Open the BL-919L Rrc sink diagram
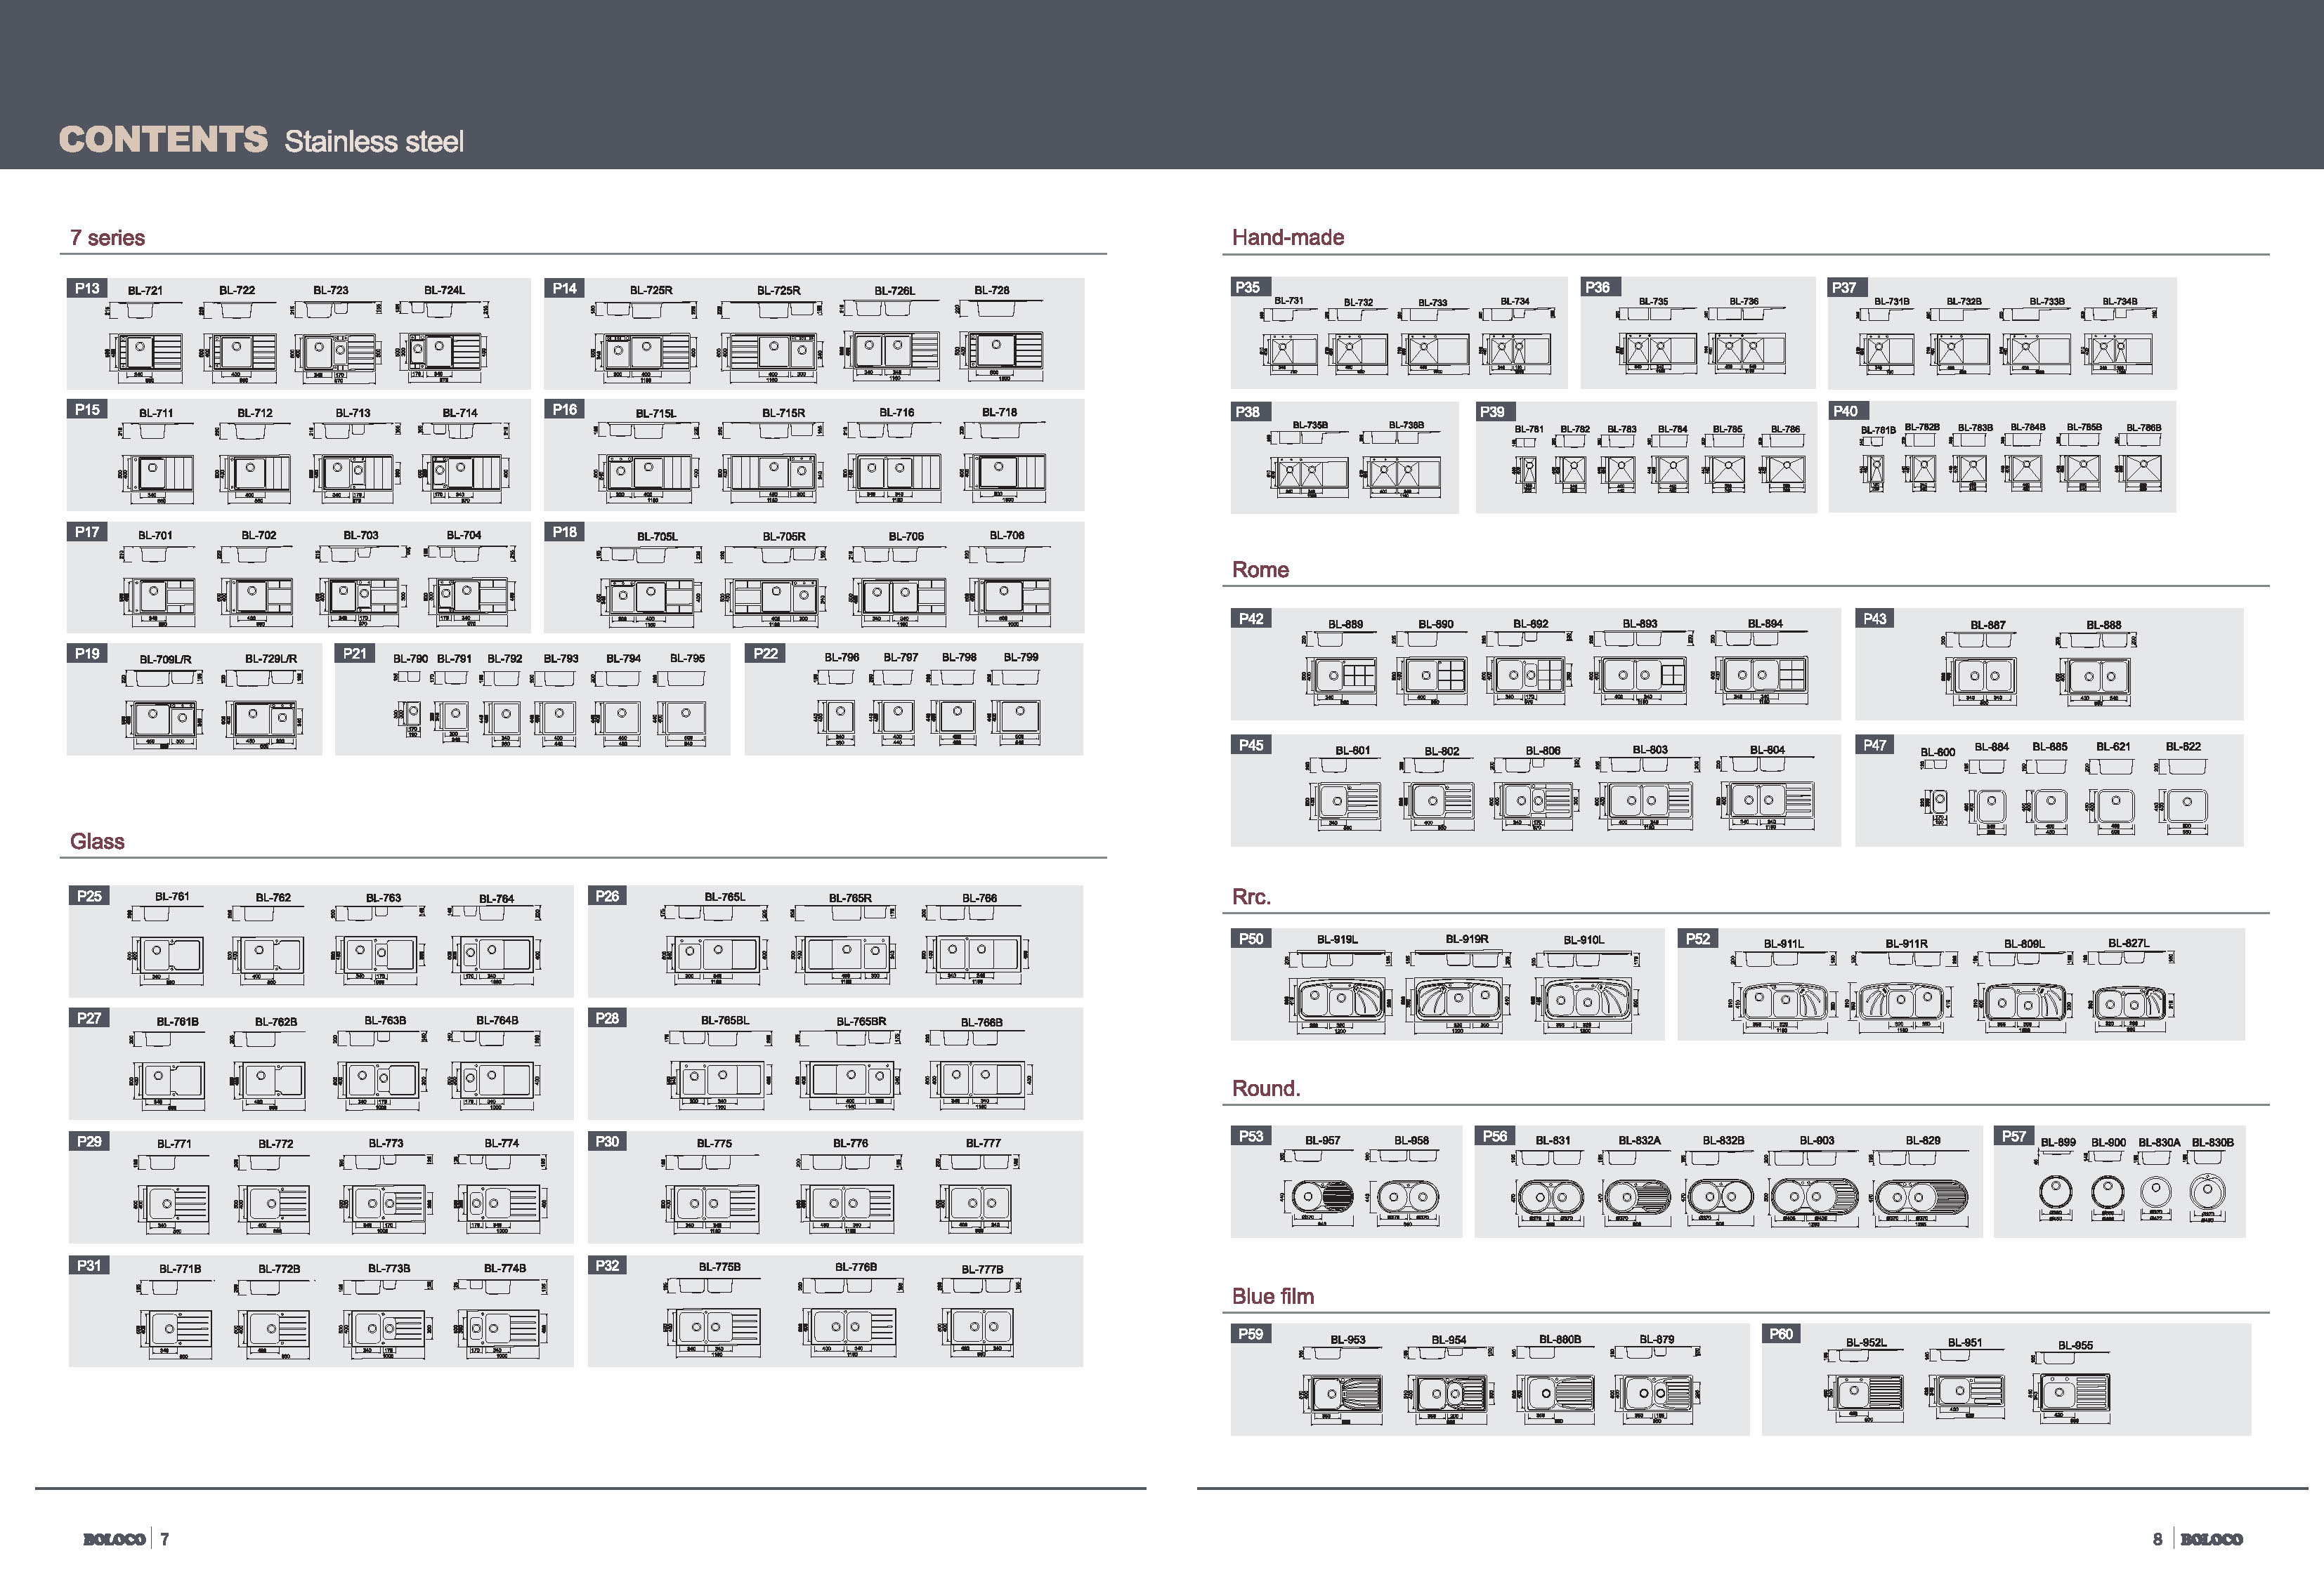2324x1577 pixels. coord(1338,991)
